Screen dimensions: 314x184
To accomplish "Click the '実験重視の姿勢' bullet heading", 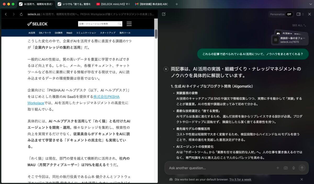I will [x=187, y=93].
